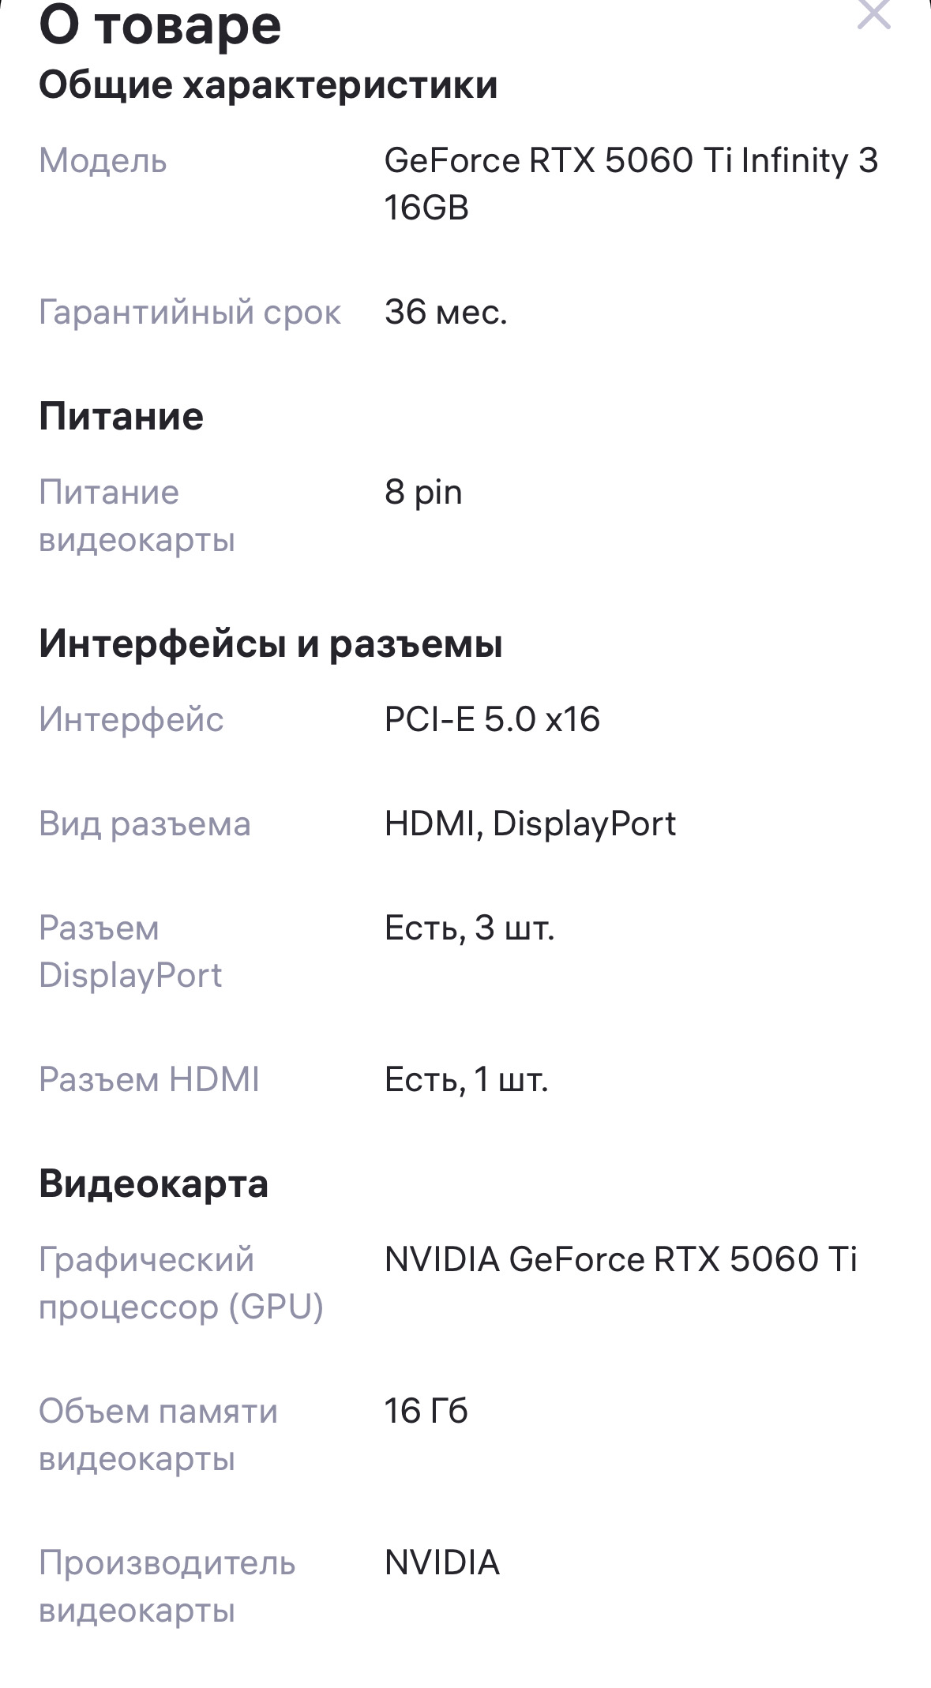Tap the "16 Гб" memory value

click(x=426, y=1412)
